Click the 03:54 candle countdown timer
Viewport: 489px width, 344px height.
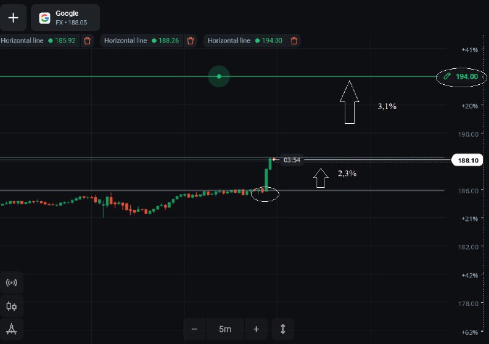292,160
